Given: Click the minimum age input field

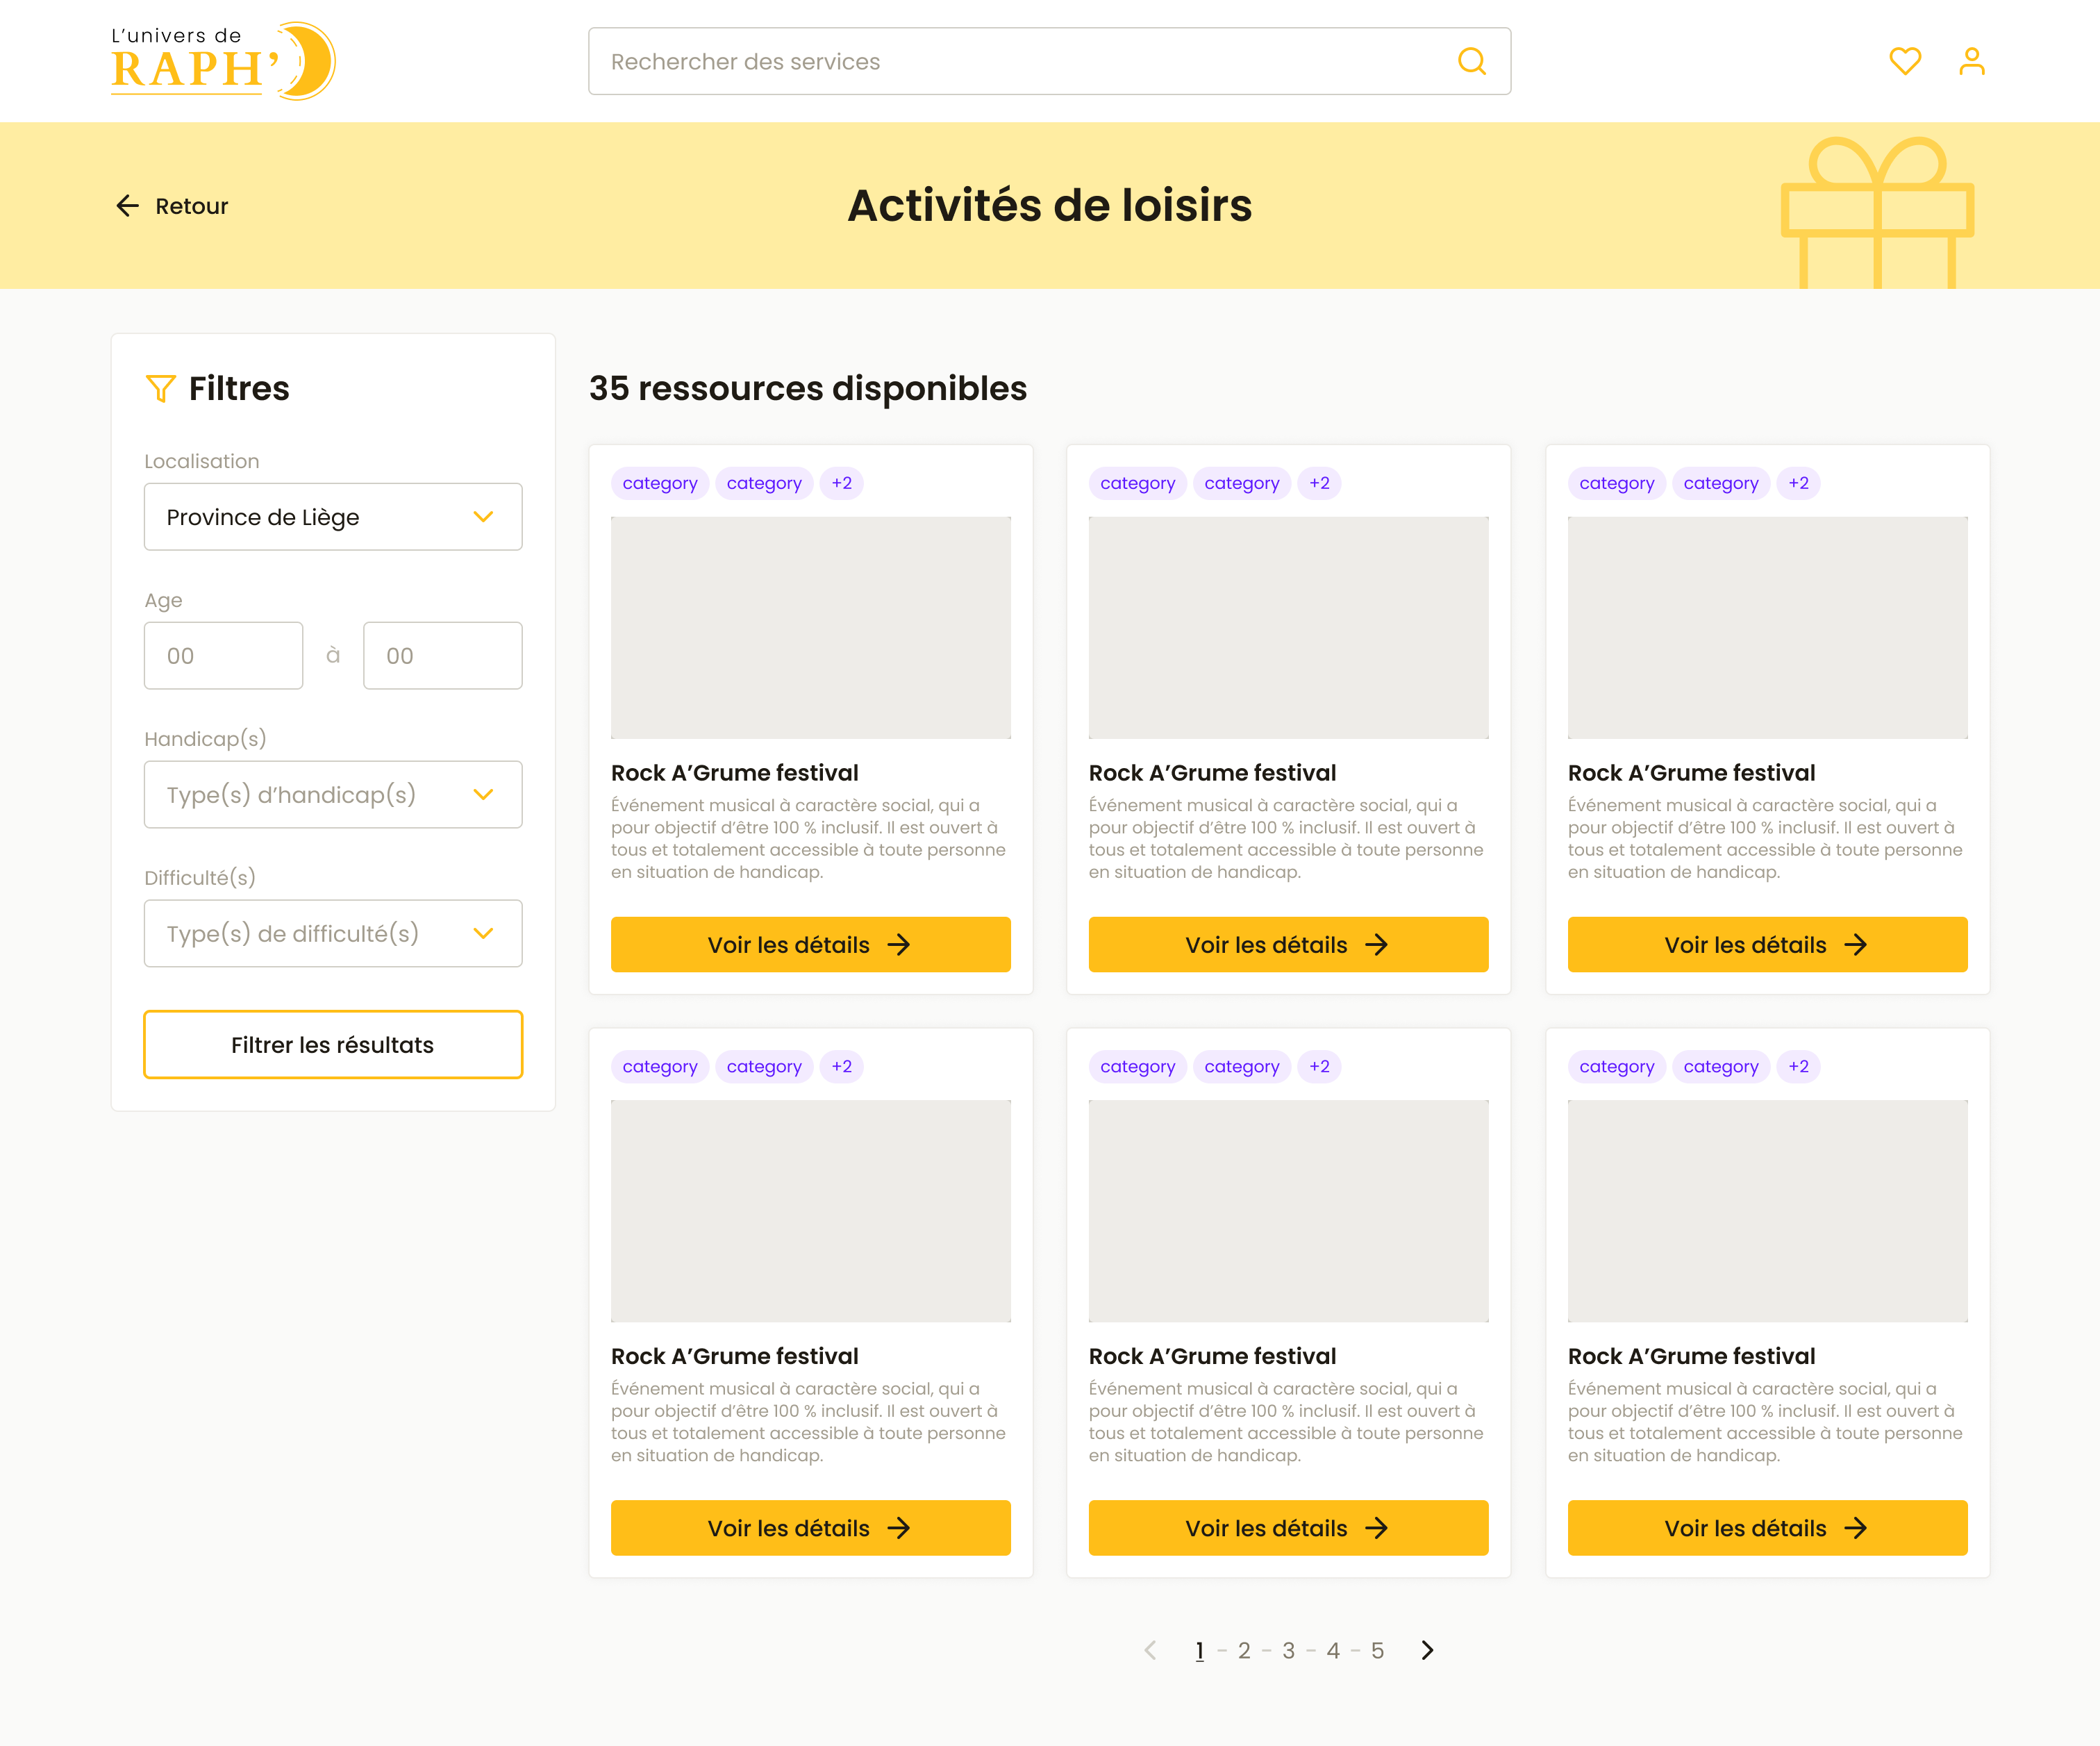Looking at the screenshot, I should [223, 656].
